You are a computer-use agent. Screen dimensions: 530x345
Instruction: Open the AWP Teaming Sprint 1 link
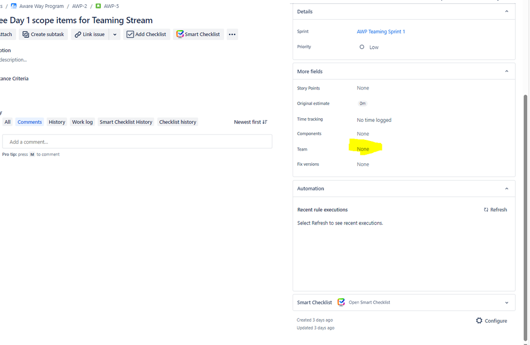coord(381,31)
